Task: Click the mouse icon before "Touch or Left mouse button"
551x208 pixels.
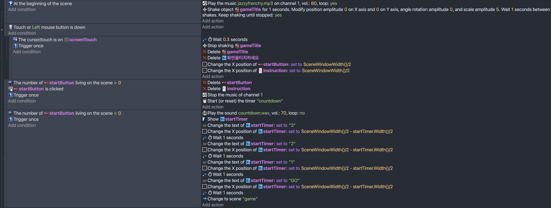Action: tap(11, 27)
